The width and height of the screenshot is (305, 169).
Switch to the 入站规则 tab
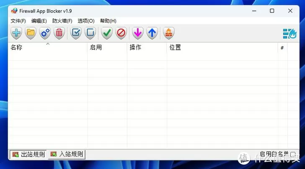pos(67,154)
